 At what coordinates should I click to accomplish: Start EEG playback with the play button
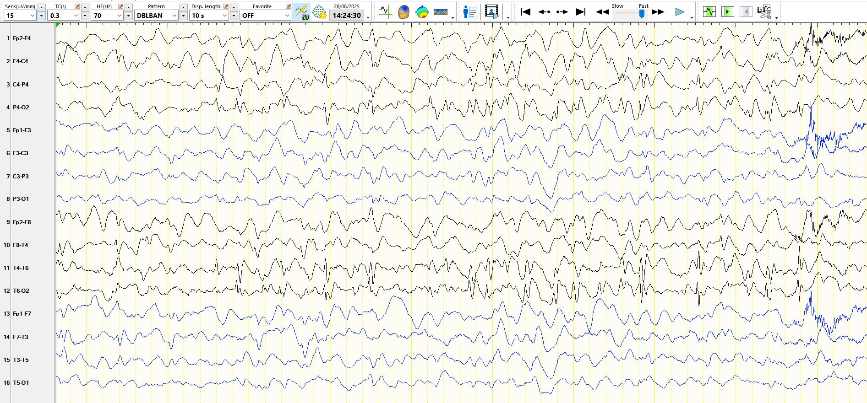[680, 12]
